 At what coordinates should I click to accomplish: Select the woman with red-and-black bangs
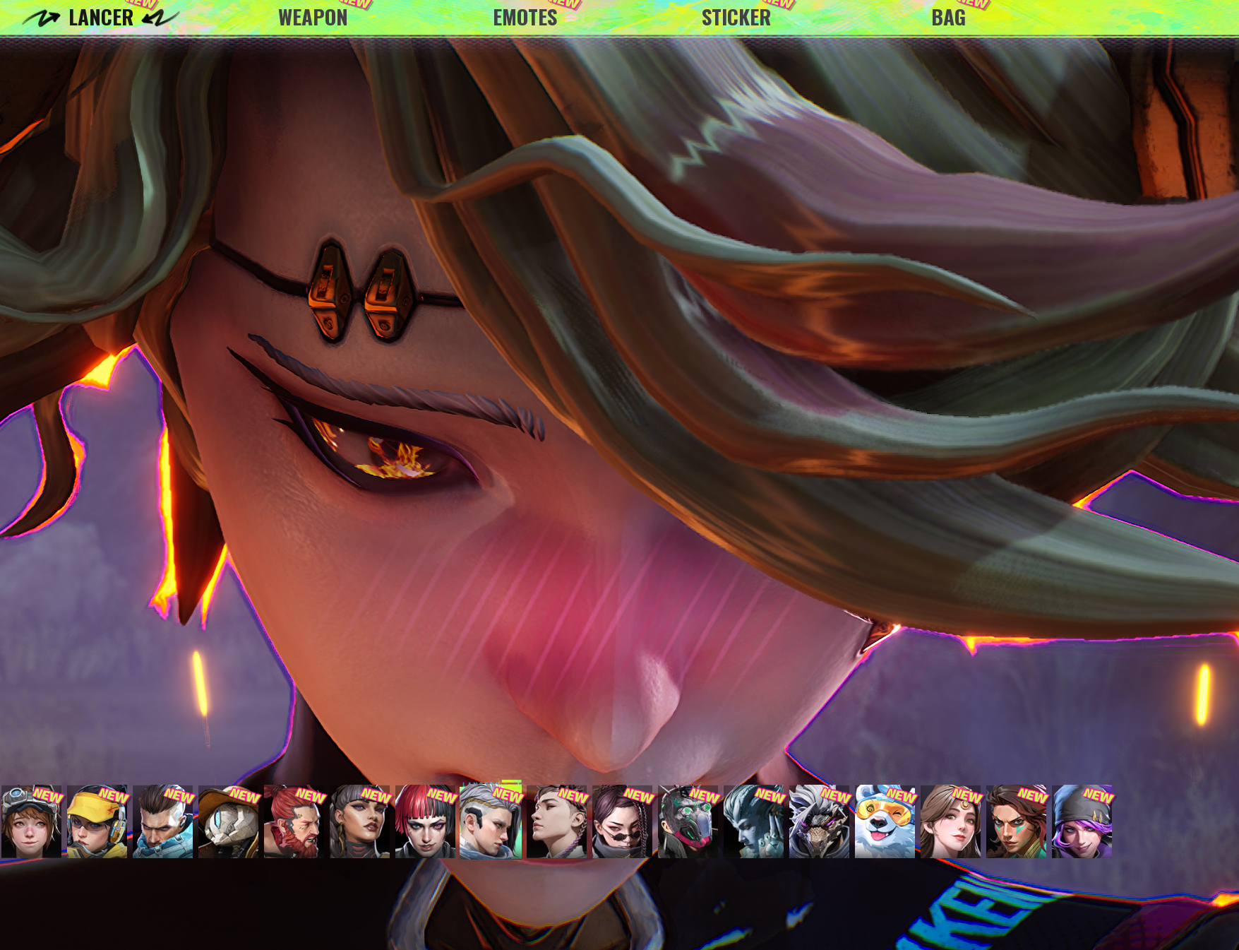pos(425,821)
